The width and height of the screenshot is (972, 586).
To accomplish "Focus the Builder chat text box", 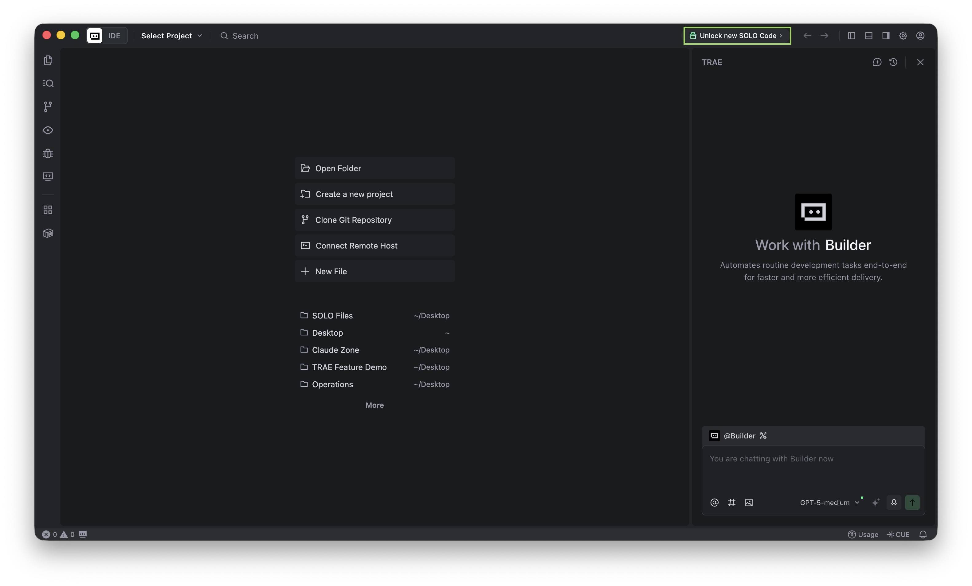I will 813,470.
